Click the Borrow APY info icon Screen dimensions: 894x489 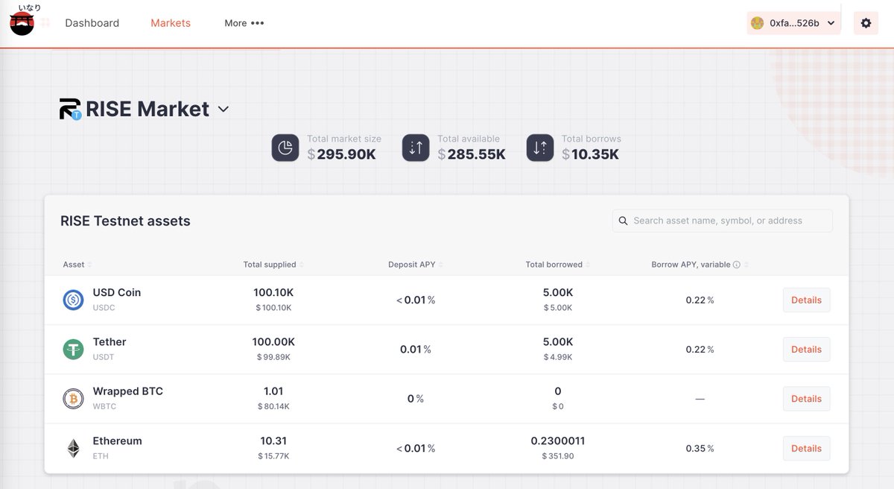(736, 265)
